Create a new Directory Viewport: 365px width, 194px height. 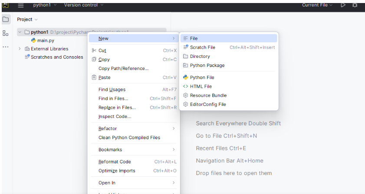click(x=229, y=56)
